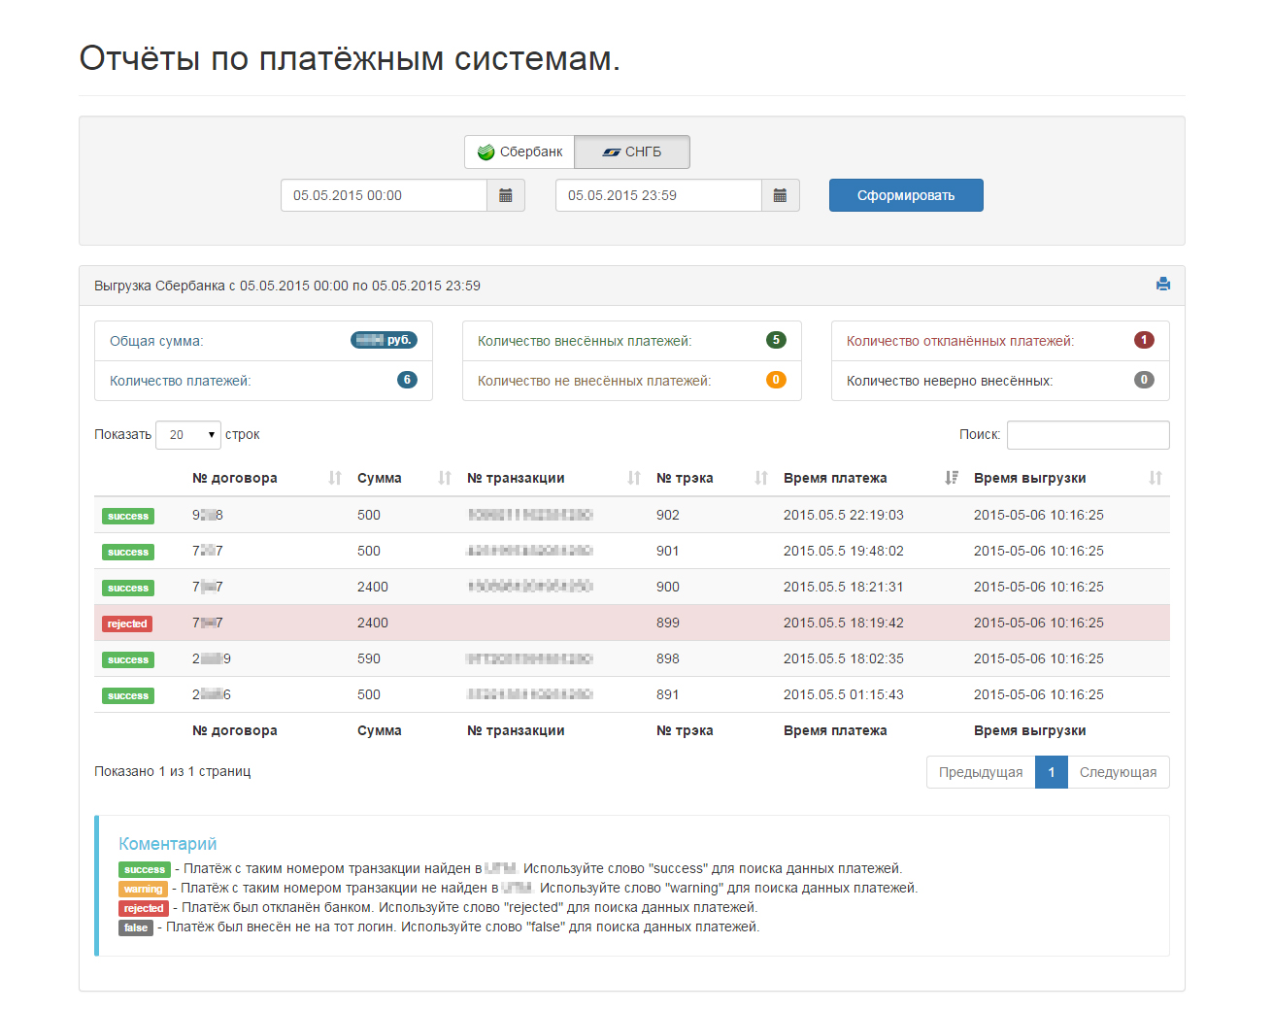Click the Сформировать button
1273x1011 pixels.
click(906, 195)
